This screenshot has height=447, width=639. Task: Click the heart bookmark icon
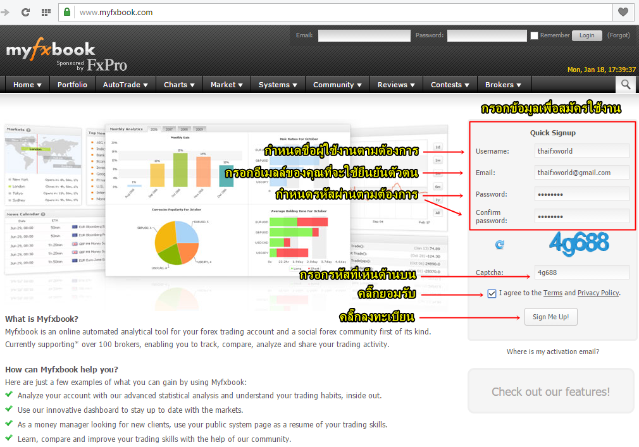(x=623, y=12)
